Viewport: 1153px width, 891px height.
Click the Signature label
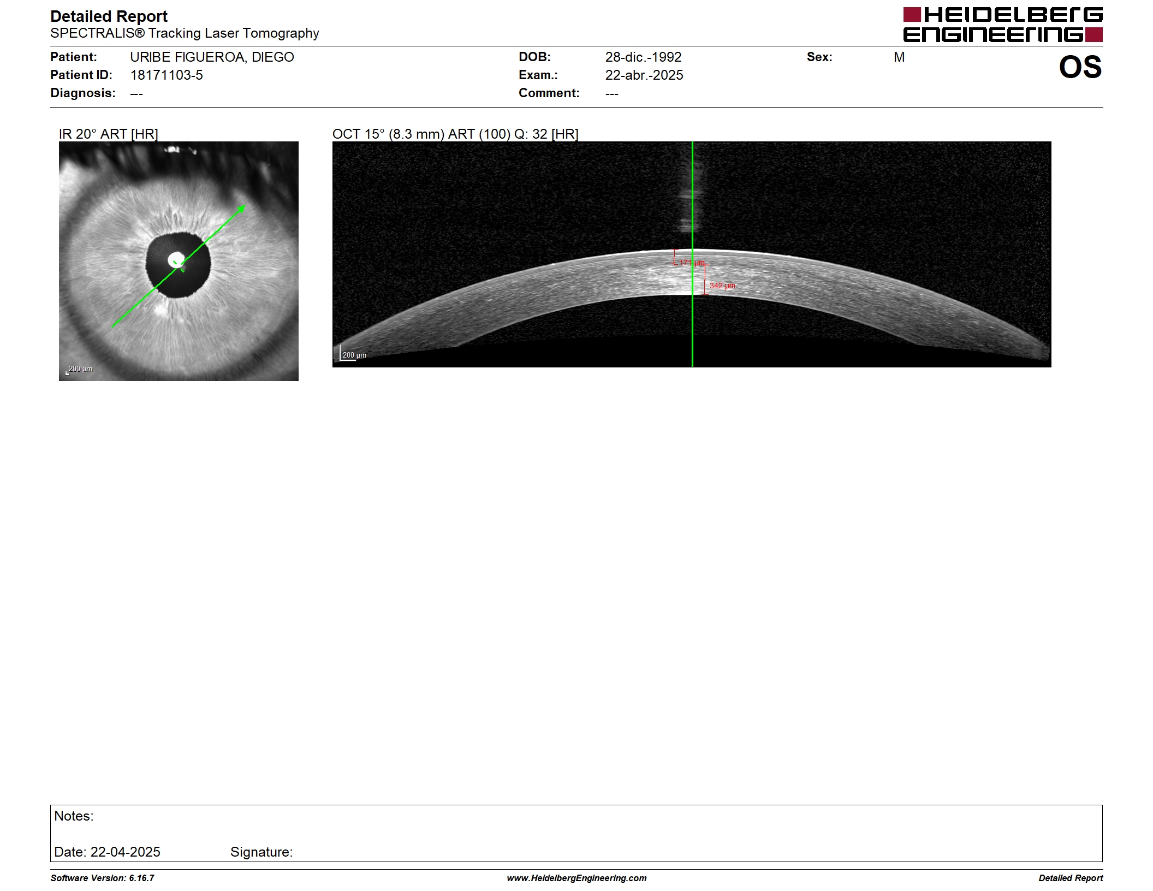261,852
